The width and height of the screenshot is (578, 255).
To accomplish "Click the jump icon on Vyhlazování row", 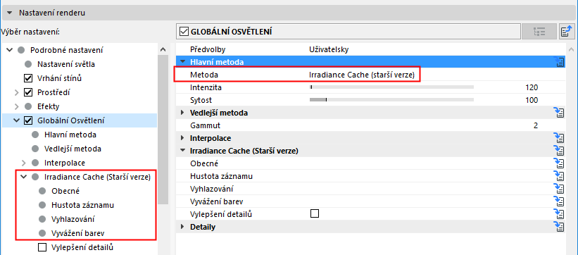I will [559, 189].
